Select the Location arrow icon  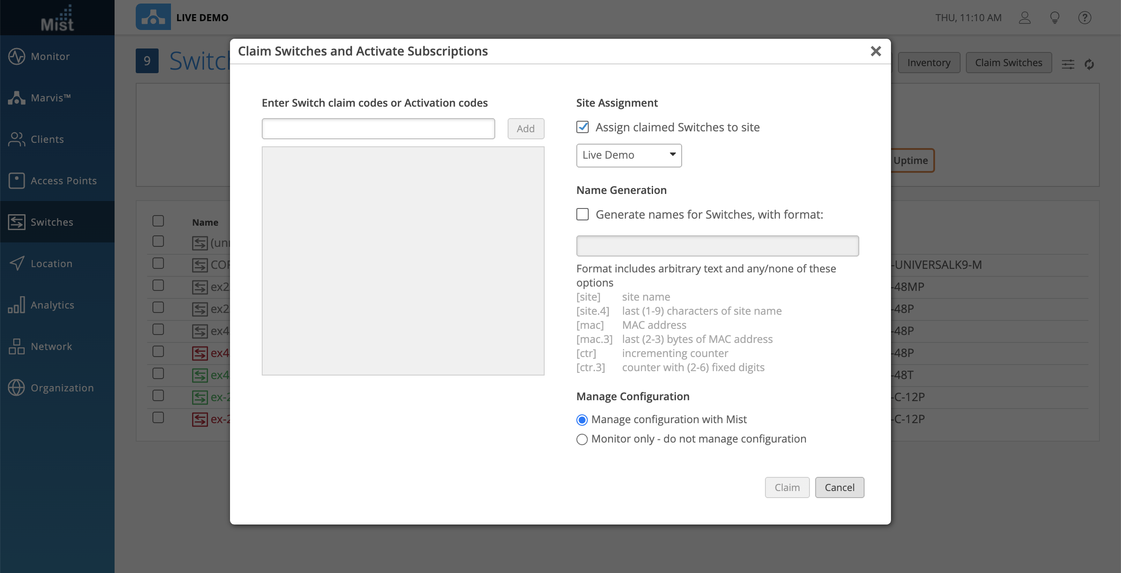[x=17, y=264]
